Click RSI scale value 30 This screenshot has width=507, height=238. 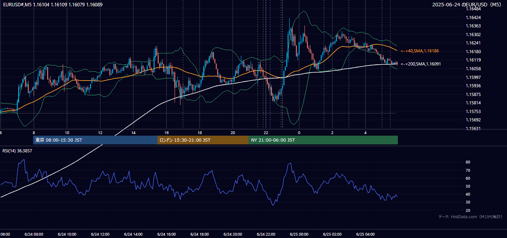click(x=468, y=202)
